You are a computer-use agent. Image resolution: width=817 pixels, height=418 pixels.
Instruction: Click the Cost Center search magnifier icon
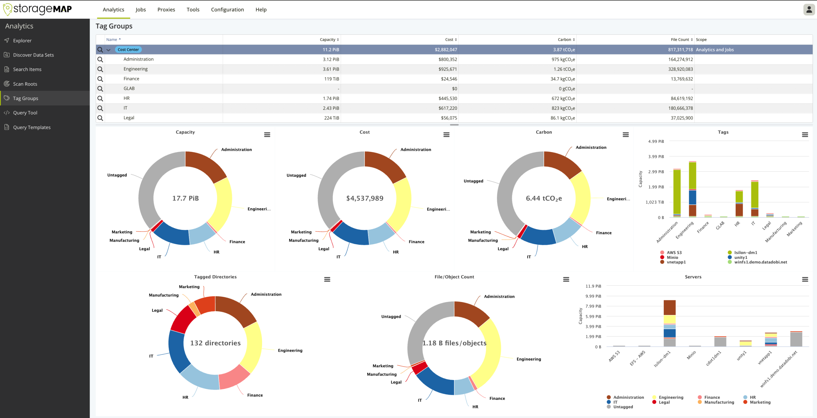point(100,50)
